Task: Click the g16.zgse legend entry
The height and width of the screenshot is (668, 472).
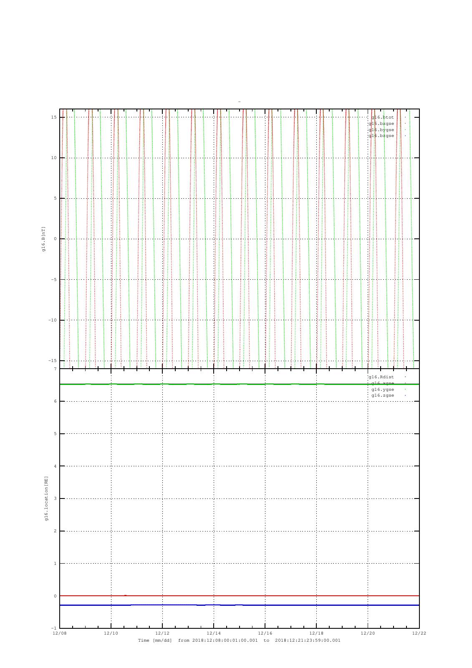Action: pos(382,395)
